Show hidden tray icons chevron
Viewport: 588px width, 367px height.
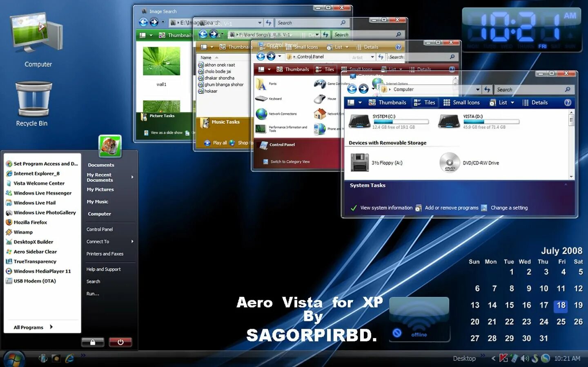493,358
